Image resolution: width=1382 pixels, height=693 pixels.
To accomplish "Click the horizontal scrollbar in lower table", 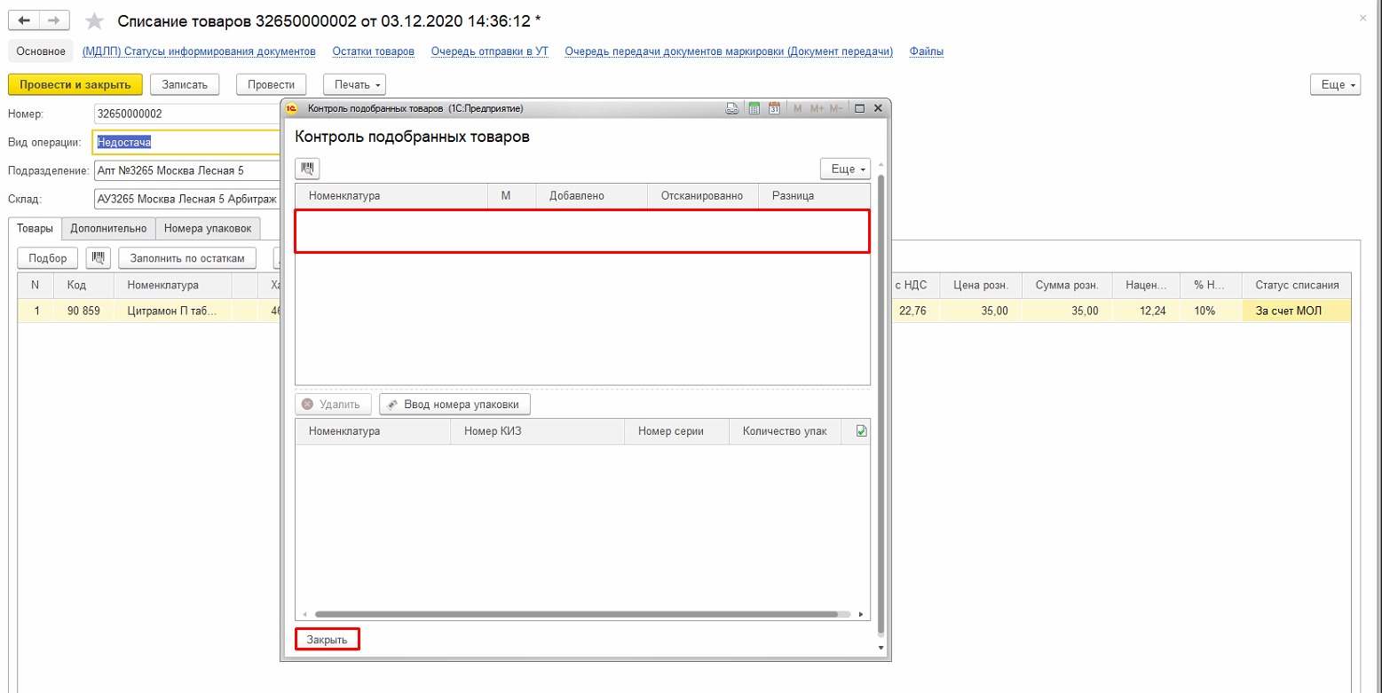I will 575,613.
